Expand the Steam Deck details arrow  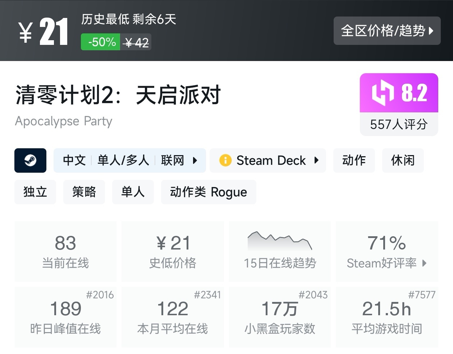tap(316, 160)
